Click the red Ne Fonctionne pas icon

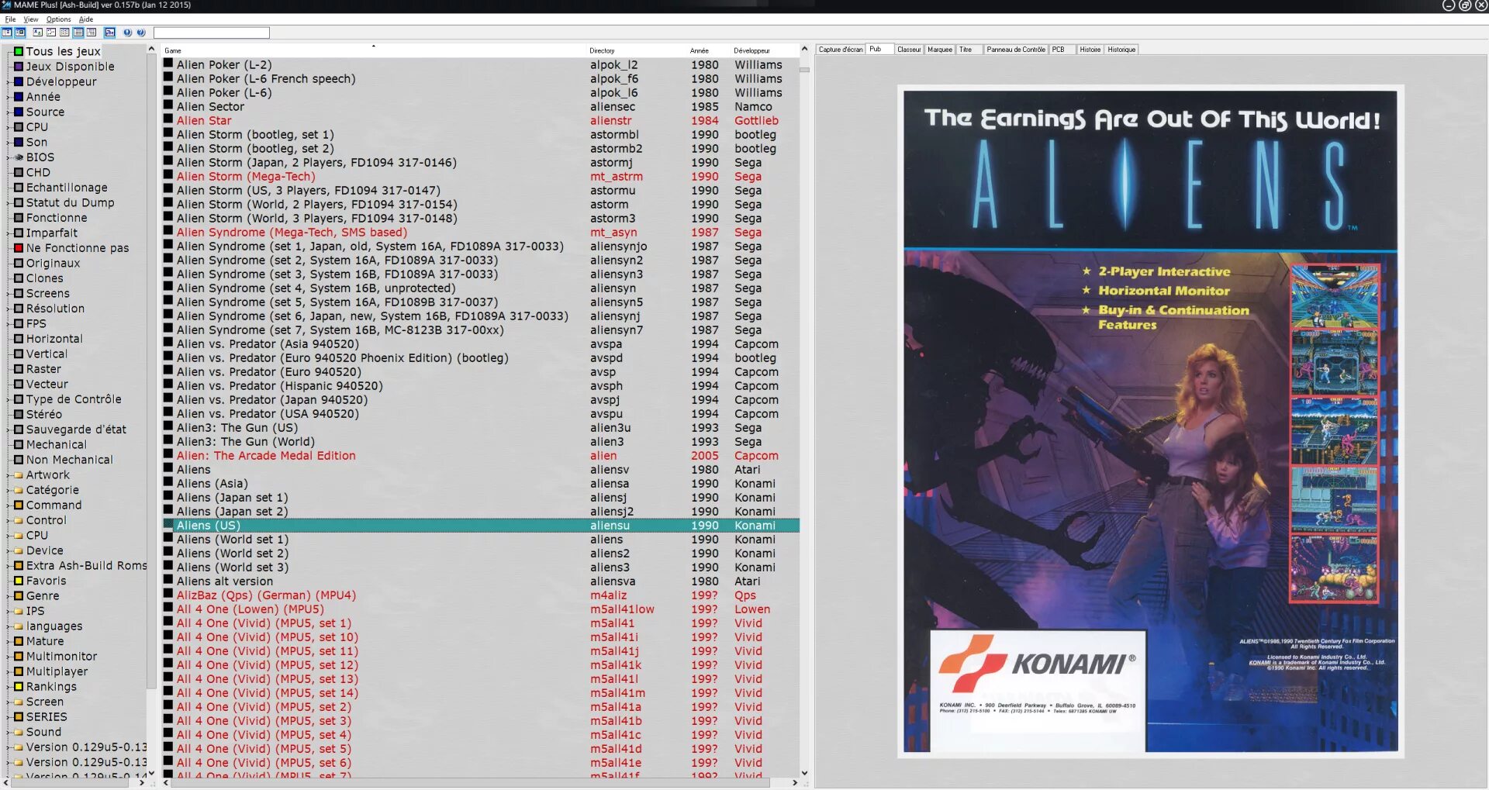coord(19,248)
